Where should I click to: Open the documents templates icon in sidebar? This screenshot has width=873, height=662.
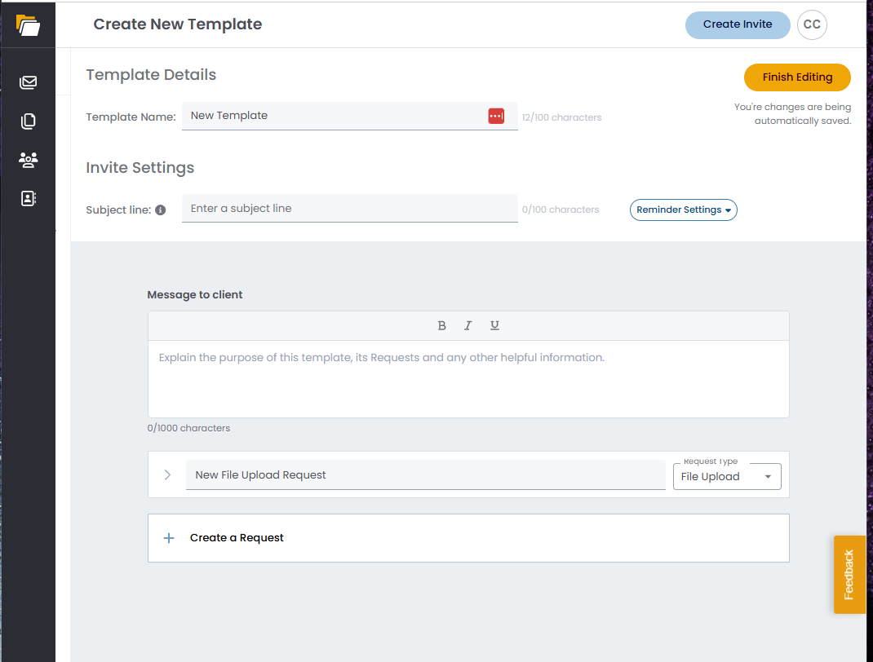click(29, 121)
